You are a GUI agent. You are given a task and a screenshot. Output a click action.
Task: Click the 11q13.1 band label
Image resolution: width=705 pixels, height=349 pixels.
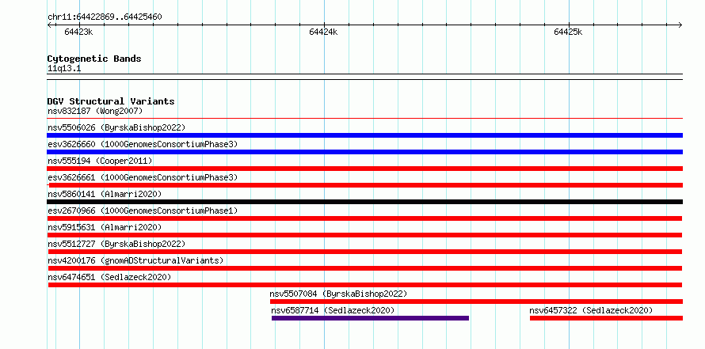click(x=64, y=69)
